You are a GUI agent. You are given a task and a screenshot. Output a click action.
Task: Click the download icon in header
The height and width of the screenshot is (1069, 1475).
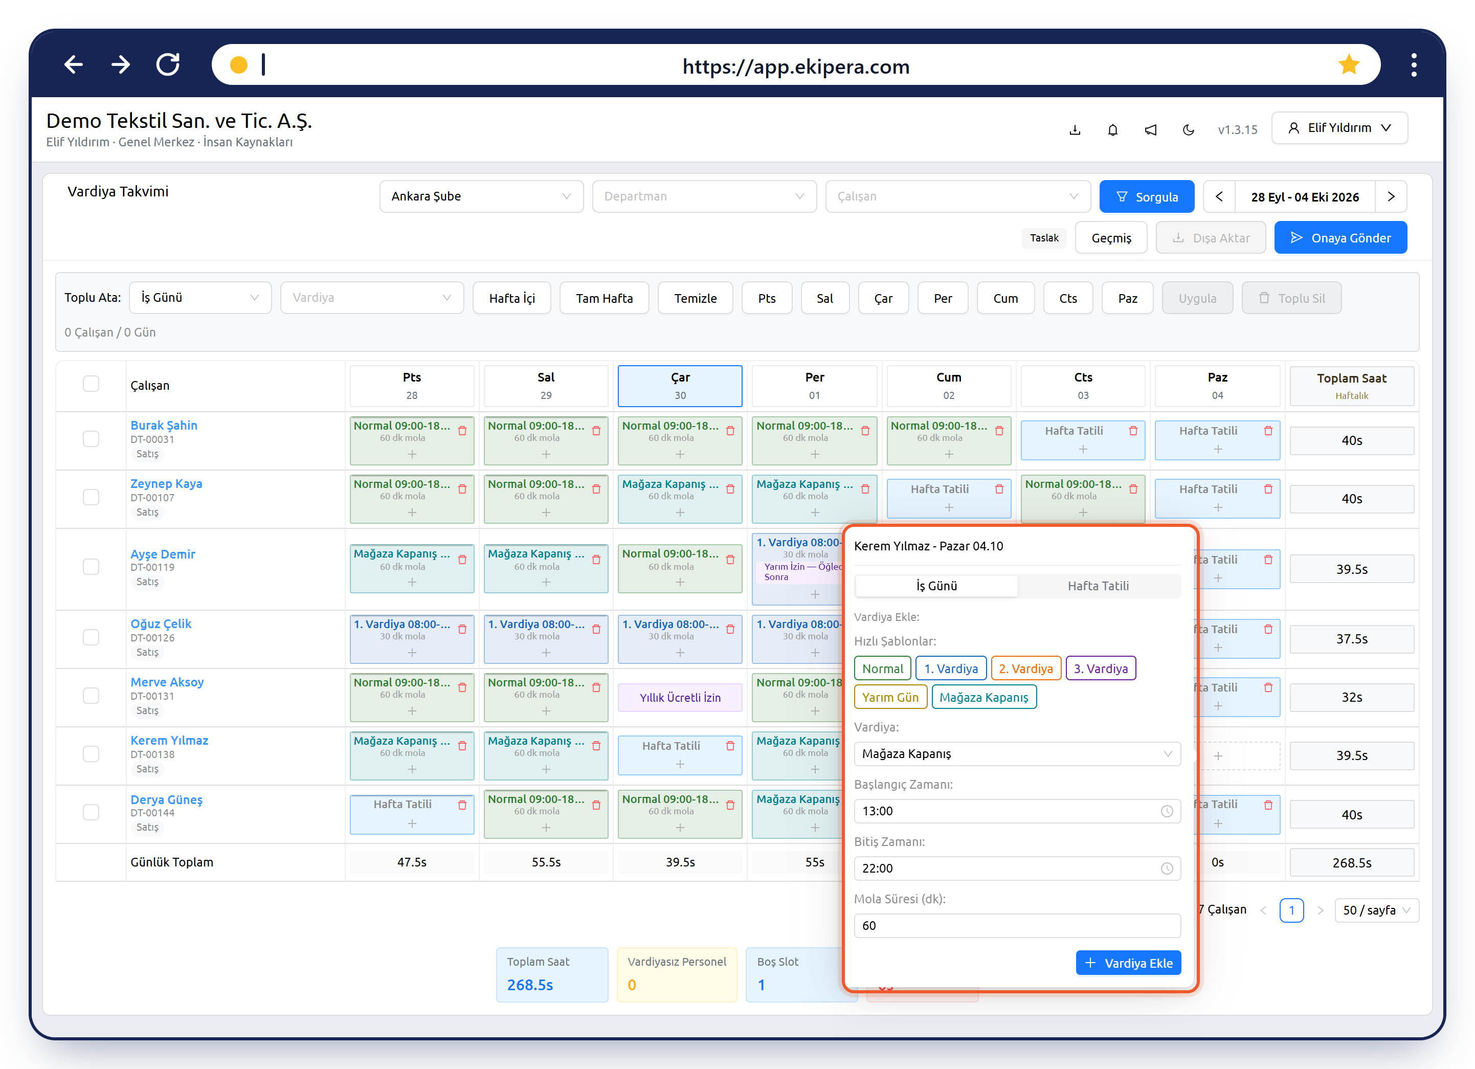pos(1075,129)
